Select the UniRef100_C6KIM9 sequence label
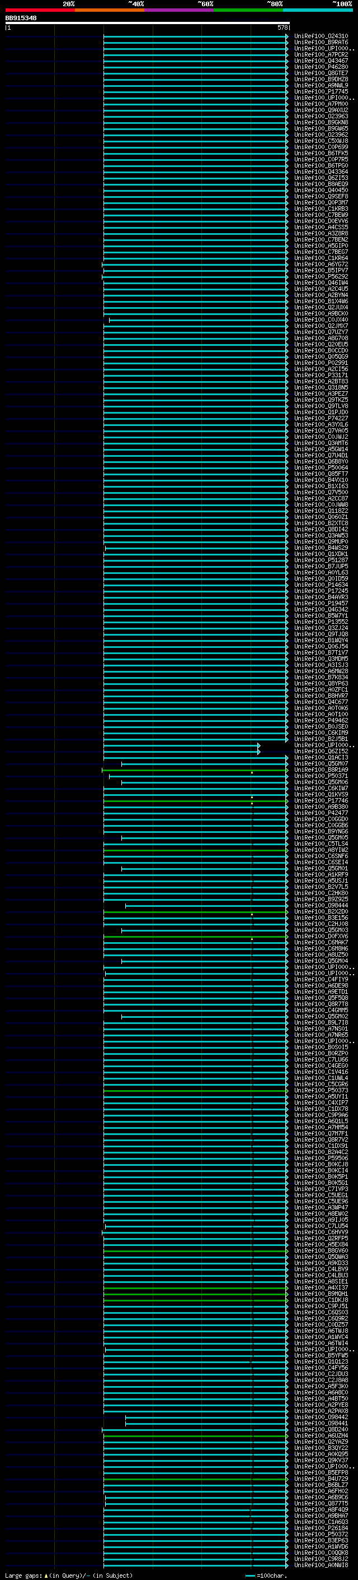The width and height of the screenshot is (358, 1580). click(321, 733)
